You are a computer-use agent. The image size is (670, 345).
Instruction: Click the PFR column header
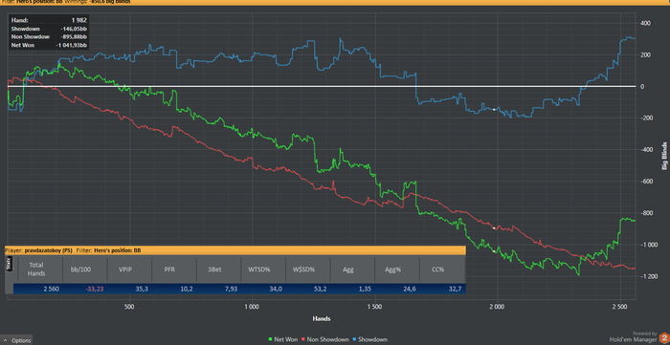point(174,270)
